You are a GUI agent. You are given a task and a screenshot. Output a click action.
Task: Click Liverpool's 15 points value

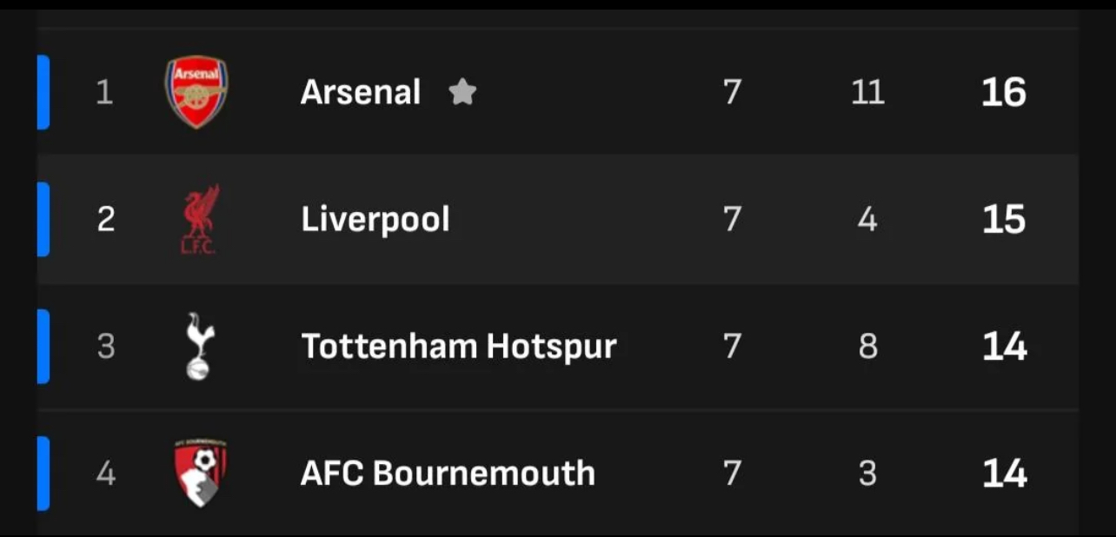1004,219
